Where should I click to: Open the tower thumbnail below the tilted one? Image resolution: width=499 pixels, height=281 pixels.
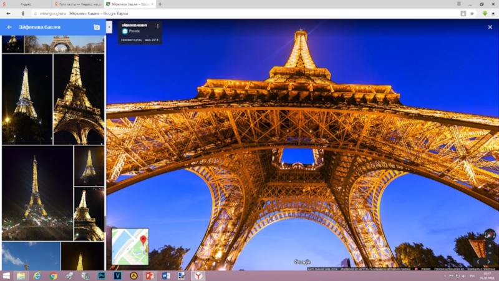(89, 214)
